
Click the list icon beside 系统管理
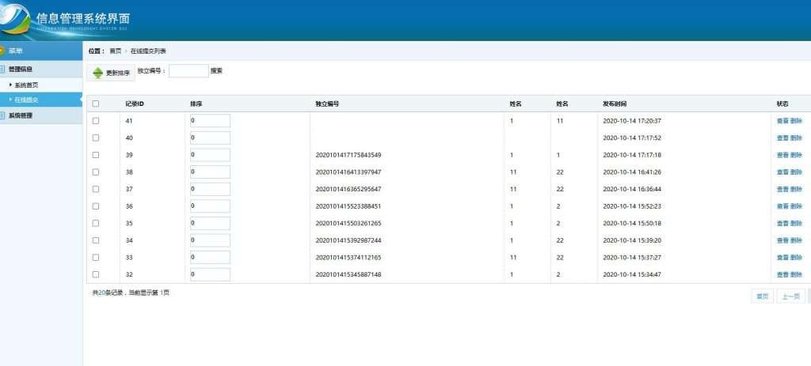click(x=2, y=115)
